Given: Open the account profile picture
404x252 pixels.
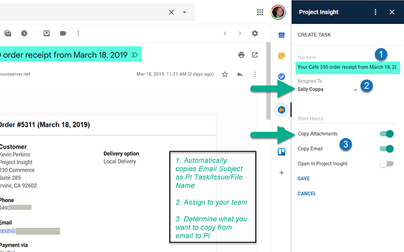Looking at the screenshot, I should [x=278, y=12].
